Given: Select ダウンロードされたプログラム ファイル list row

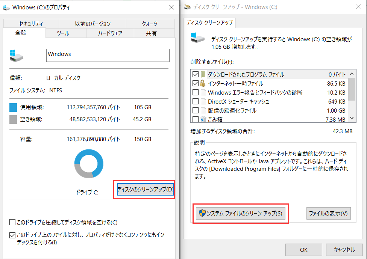Looking at the screenshot, I should [270, 74].
